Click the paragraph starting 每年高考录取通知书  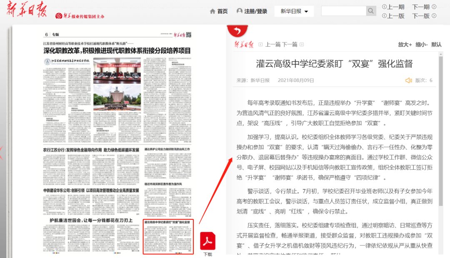point(334,113)
